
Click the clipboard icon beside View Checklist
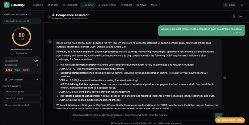[6, 80]
